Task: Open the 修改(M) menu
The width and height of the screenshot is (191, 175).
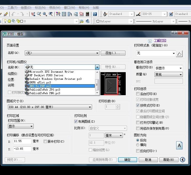Action: click(55, 8)
